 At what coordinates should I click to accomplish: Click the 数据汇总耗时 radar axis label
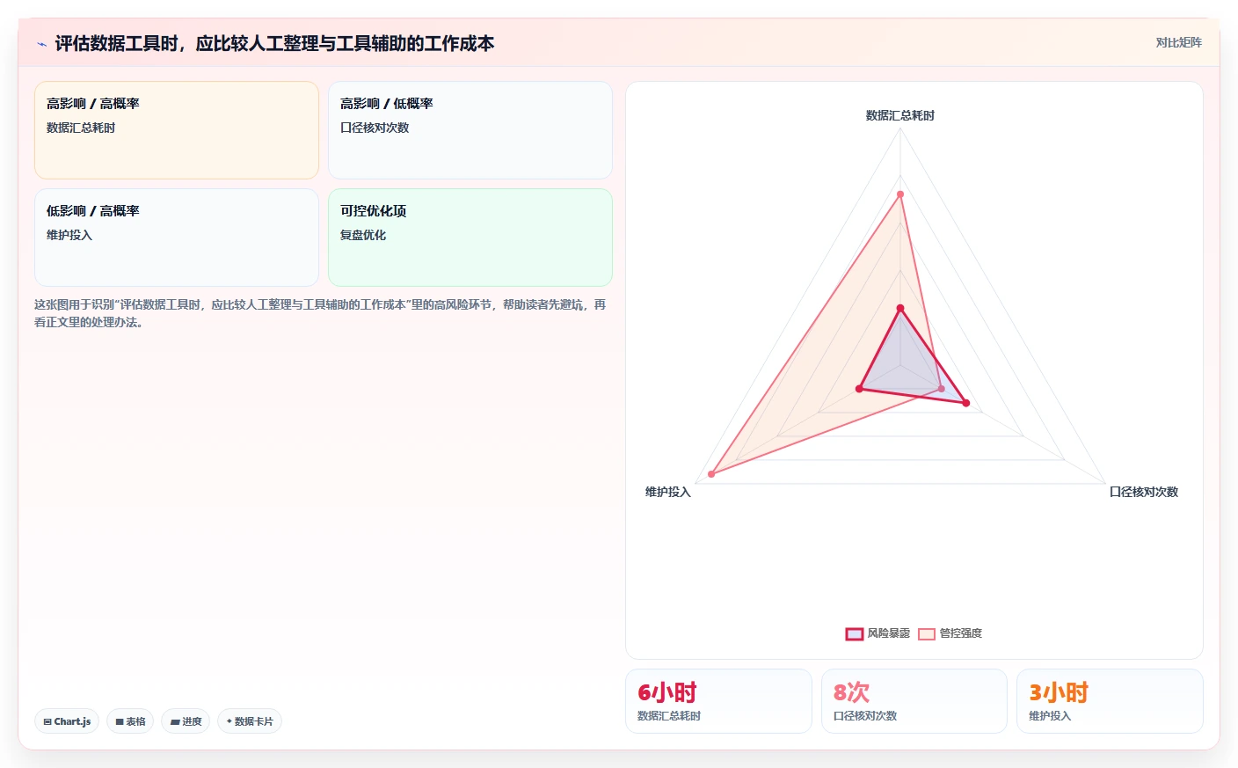point(899,115)
